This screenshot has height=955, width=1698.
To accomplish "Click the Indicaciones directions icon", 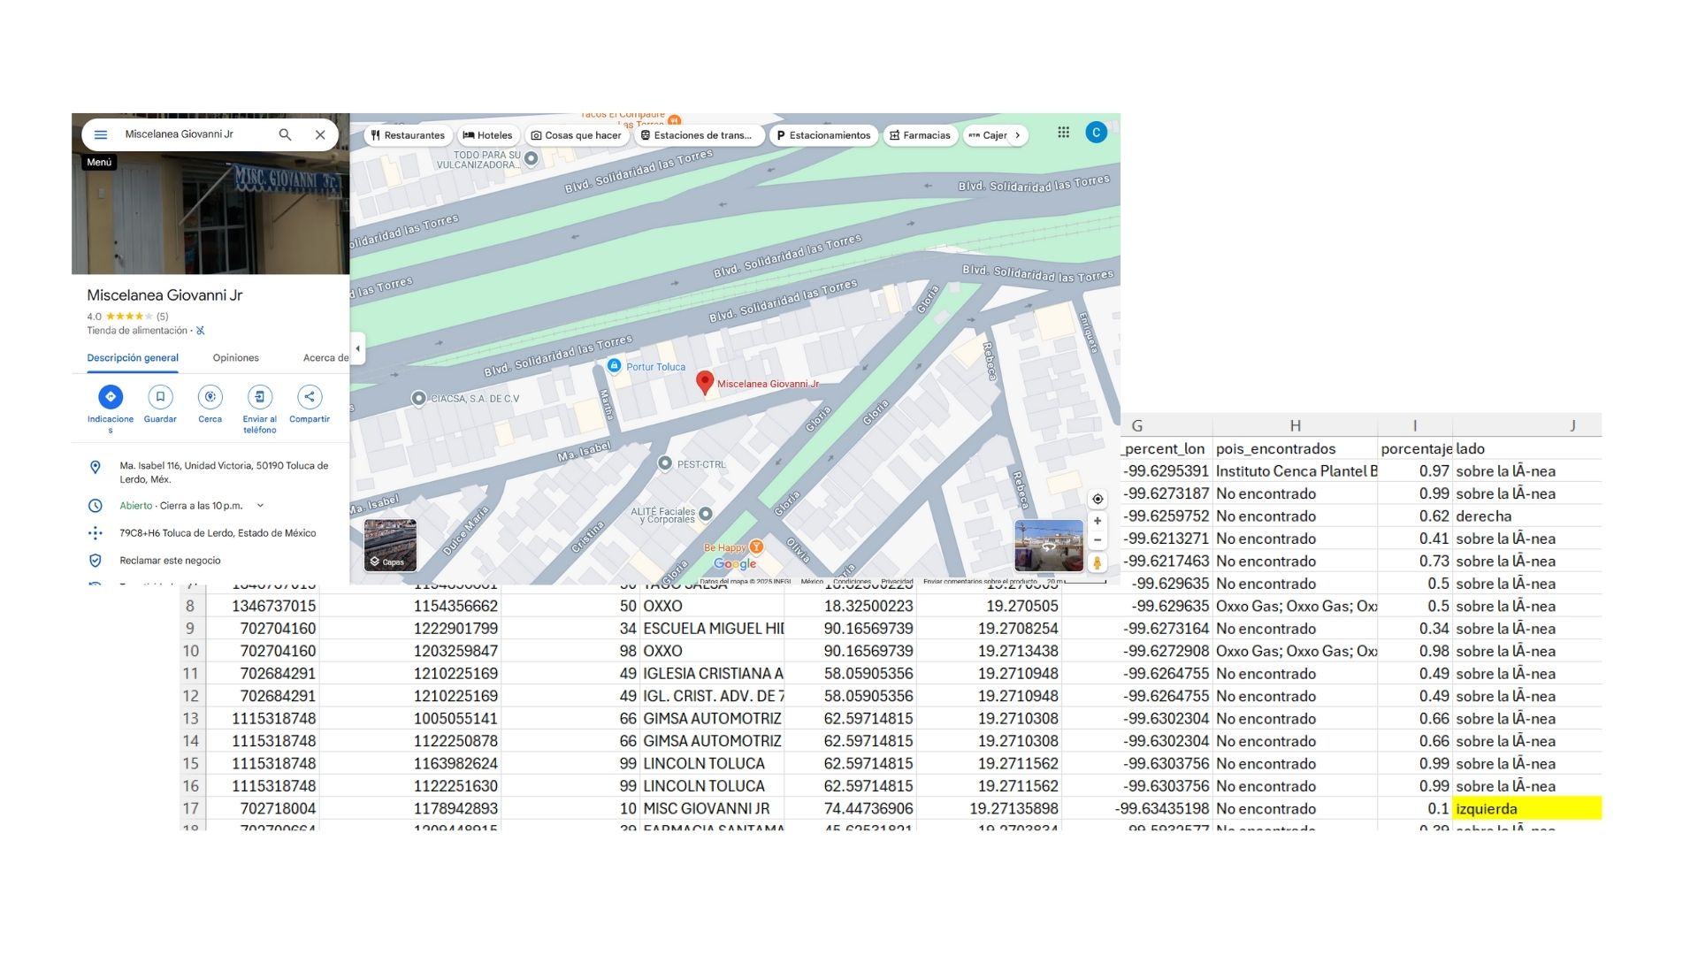I will coord(111,397).
